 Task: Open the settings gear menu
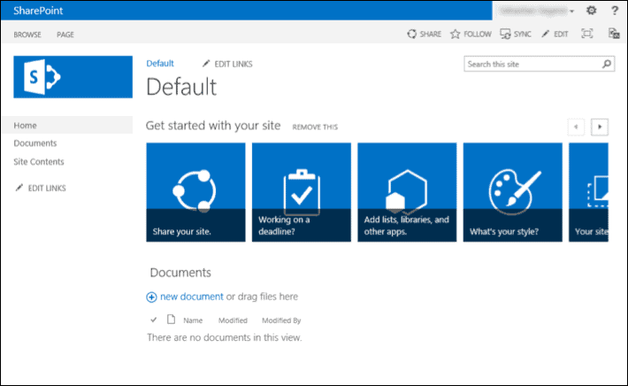(x=591, y=11)
